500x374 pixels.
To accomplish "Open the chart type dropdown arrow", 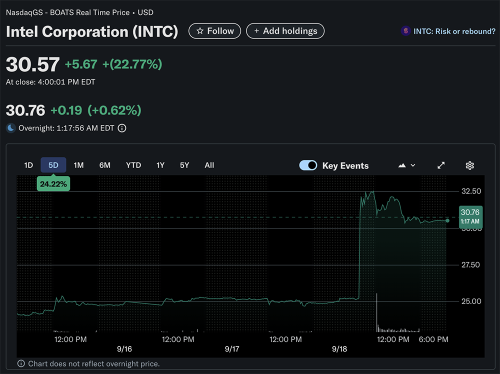I will (x=413, y=165).
